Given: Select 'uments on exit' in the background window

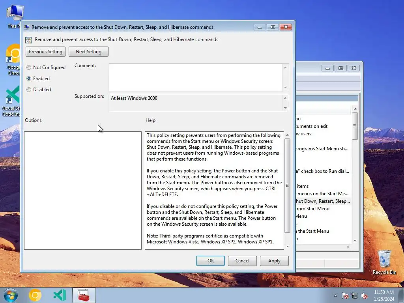Looking at the screenshot, I should pos(312,126).
